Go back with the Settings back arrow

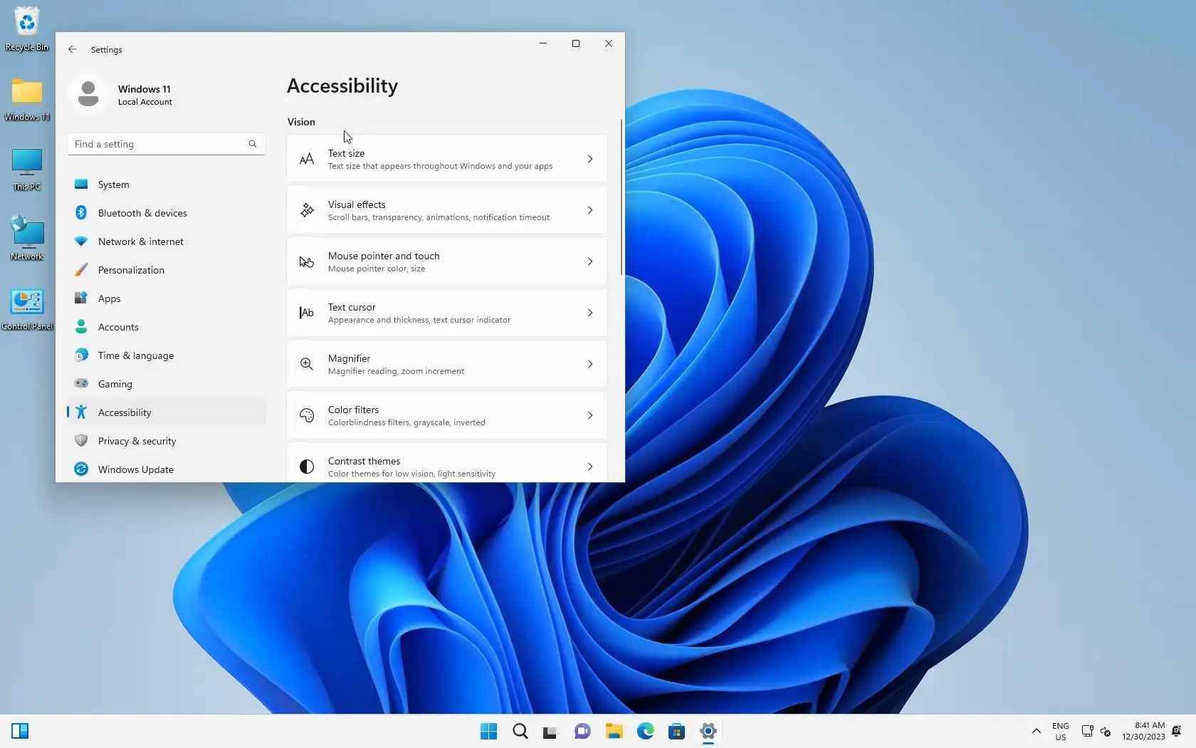point(73,50)
